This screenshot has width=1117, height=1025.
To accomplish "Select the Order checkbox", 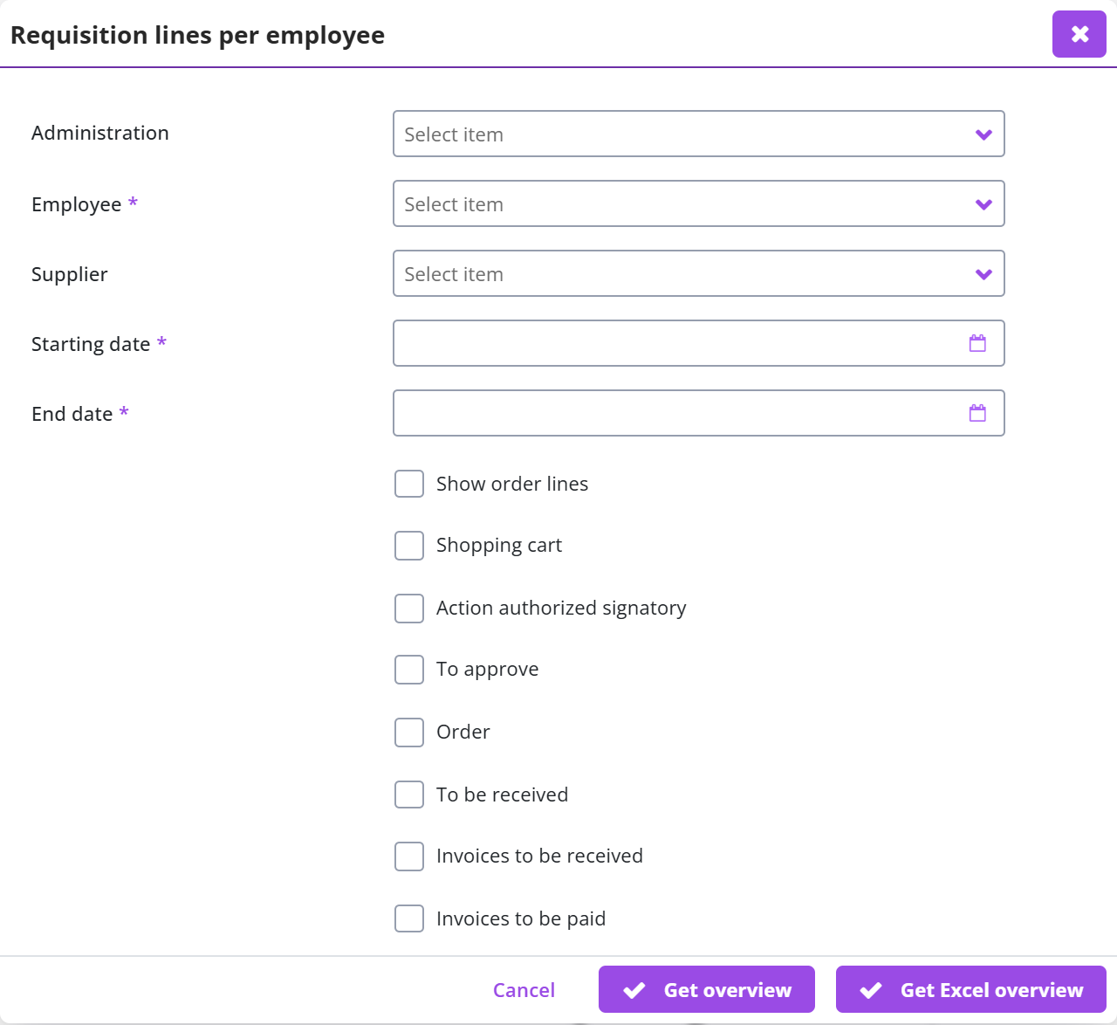I will click(x=409, y=733).
